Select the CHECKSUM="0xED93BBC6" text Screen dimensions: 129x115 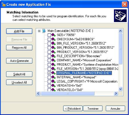[x=76, y=39]
